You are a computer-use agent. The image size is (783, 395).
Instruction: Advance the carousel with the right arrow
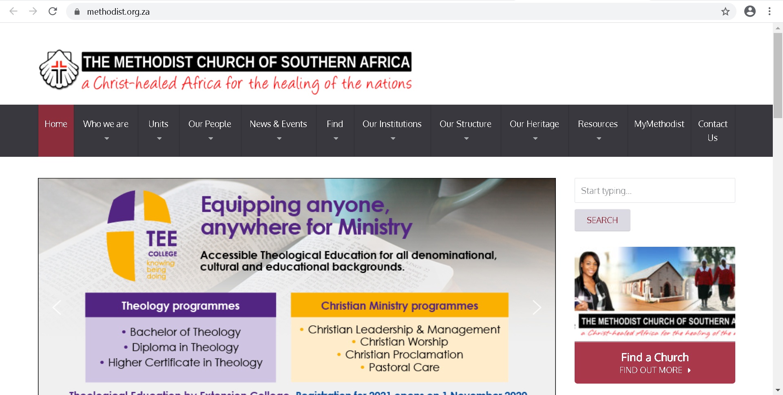[x=537, y=307]
